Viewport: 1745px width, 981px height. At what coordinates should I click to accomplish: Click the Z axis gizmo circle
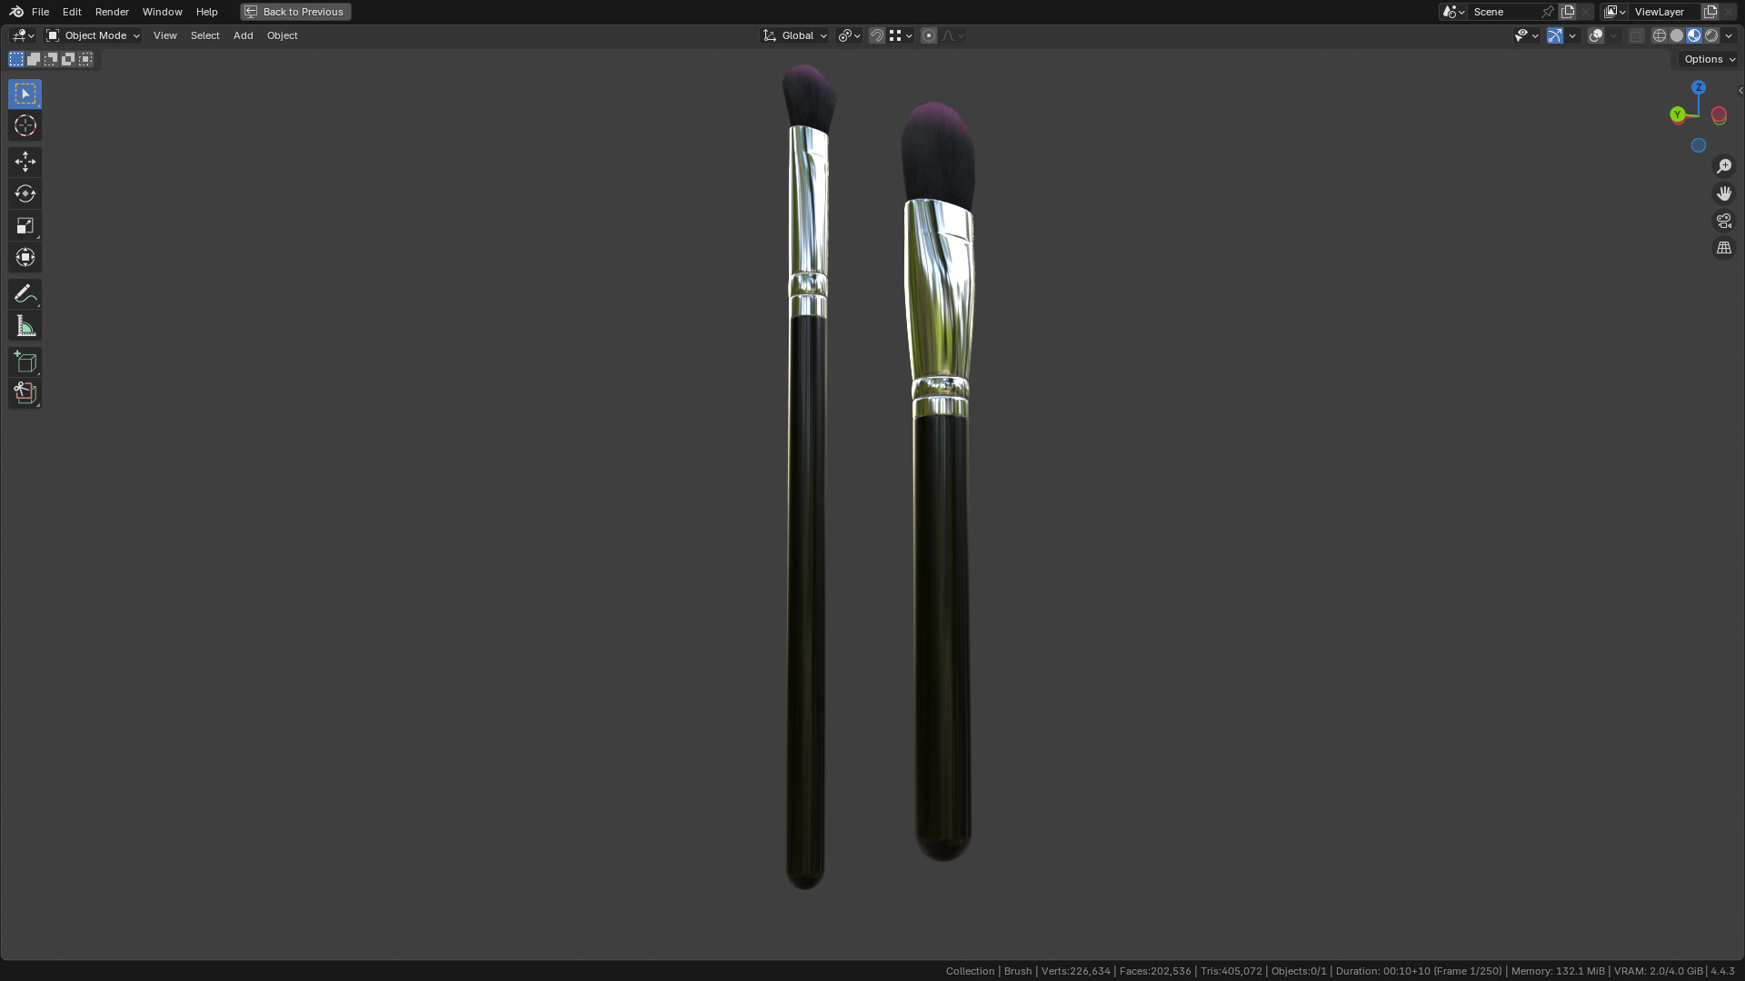coord(1698,87)
